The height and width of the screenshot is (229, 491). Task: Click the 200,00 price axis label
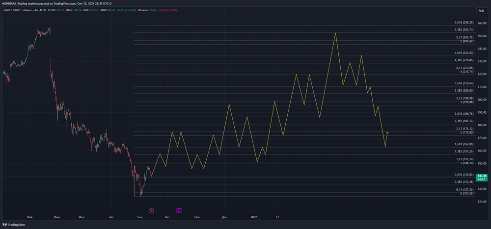click(x=481, y=100)
